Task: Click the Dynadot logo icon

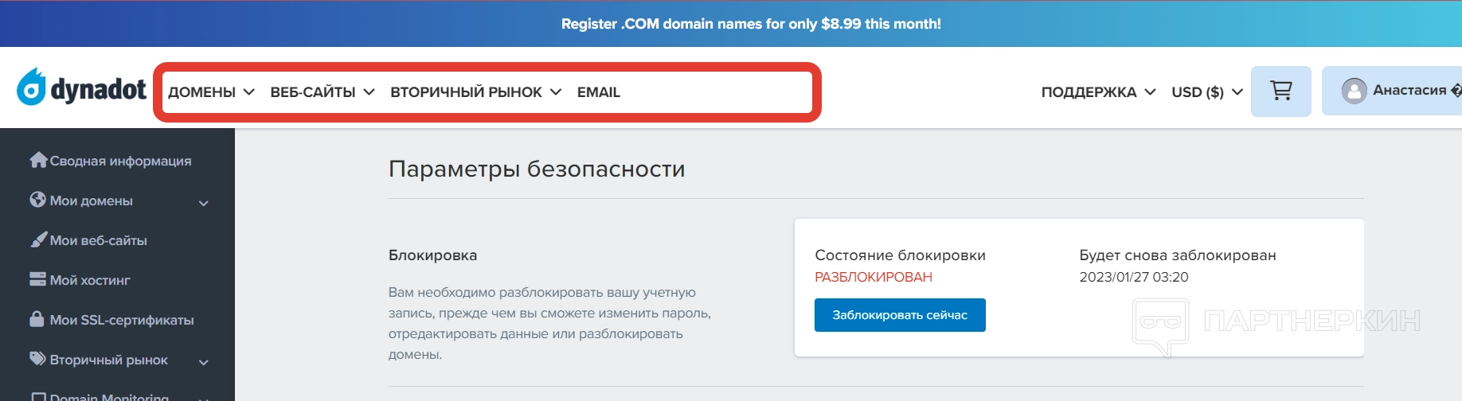Action: 32,88
